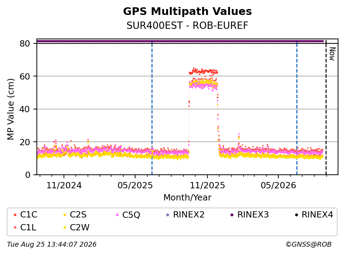Click the 11/2025 x-axis tick label
The width and height of the screenshot is (345, 255).
pos(207,186)
